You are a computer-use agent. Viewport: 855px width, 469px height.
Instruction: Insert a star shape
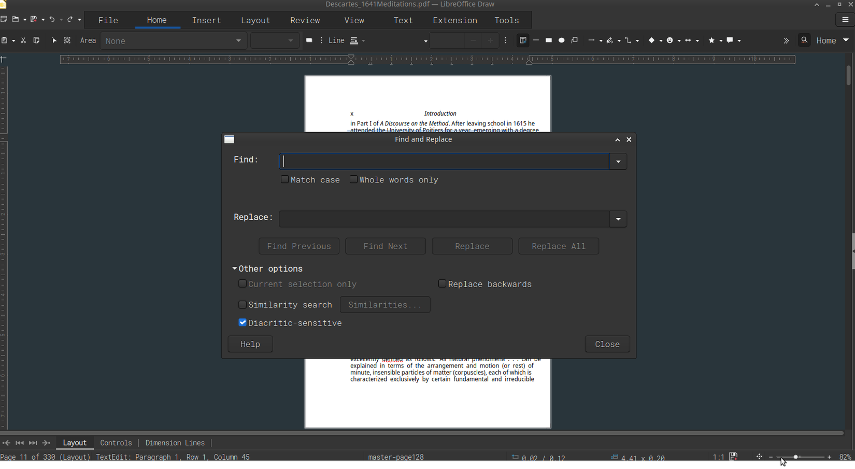(x=711, y=40)
